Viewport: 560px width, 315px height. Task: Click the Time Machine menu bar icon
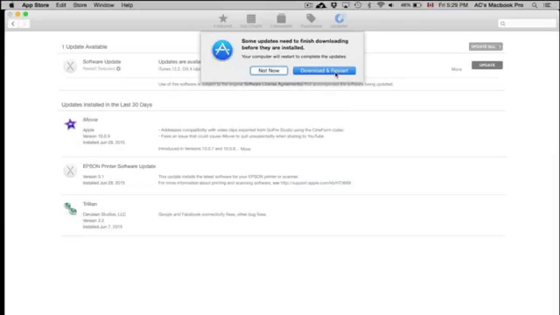(358, 5)
